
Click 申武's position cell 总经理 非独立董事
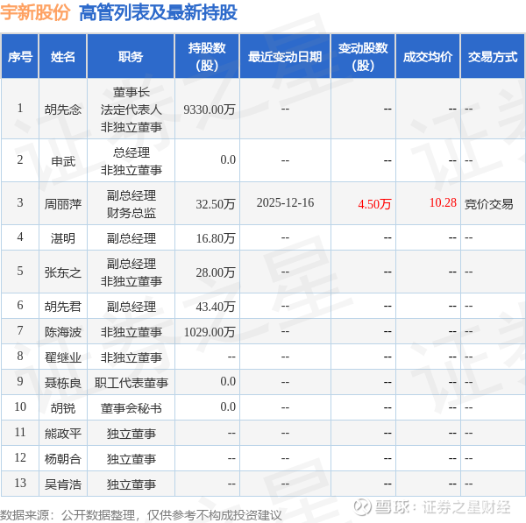pos(131,161)
